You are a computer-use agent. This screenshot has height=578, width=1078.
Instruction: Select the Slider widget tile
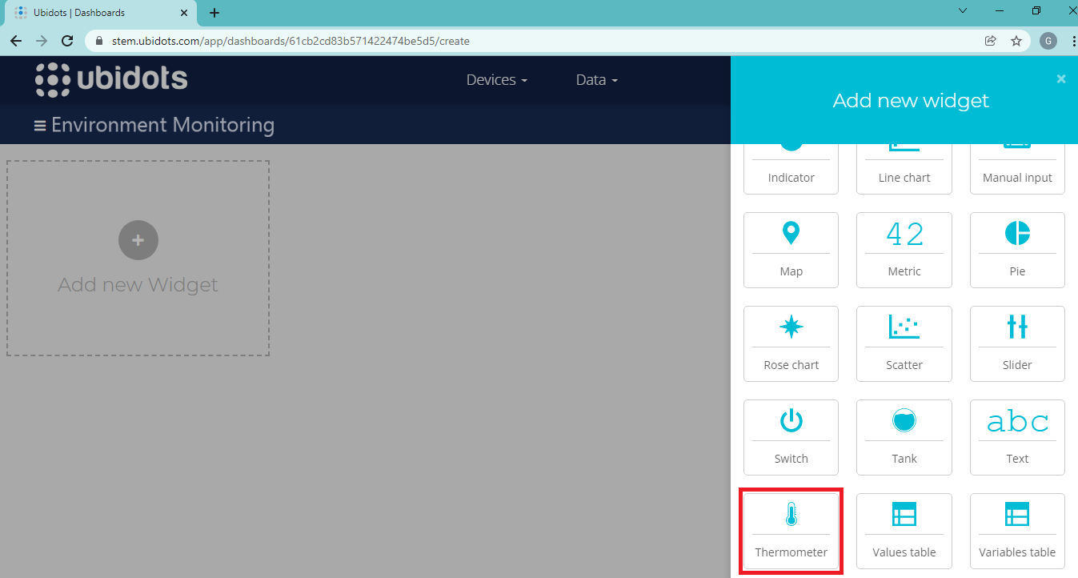tap(1016, 343)
